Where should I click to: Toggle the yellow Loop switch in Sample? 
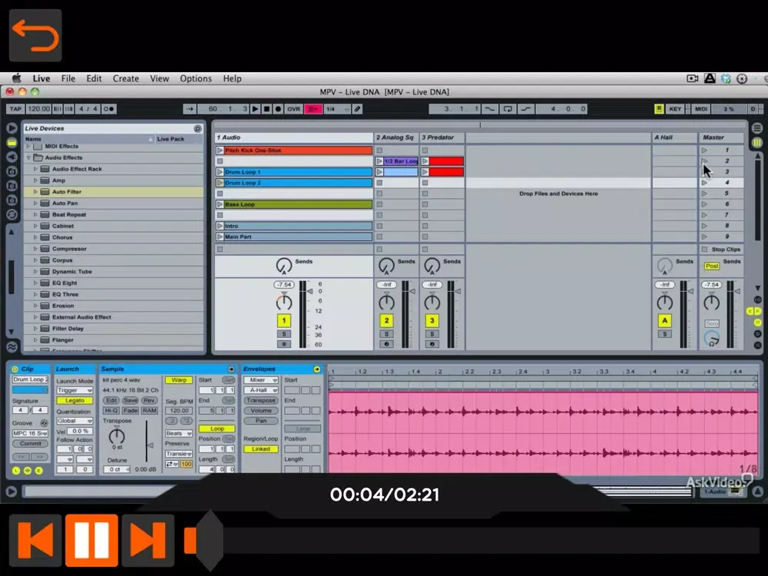click(x=217, y=429)
